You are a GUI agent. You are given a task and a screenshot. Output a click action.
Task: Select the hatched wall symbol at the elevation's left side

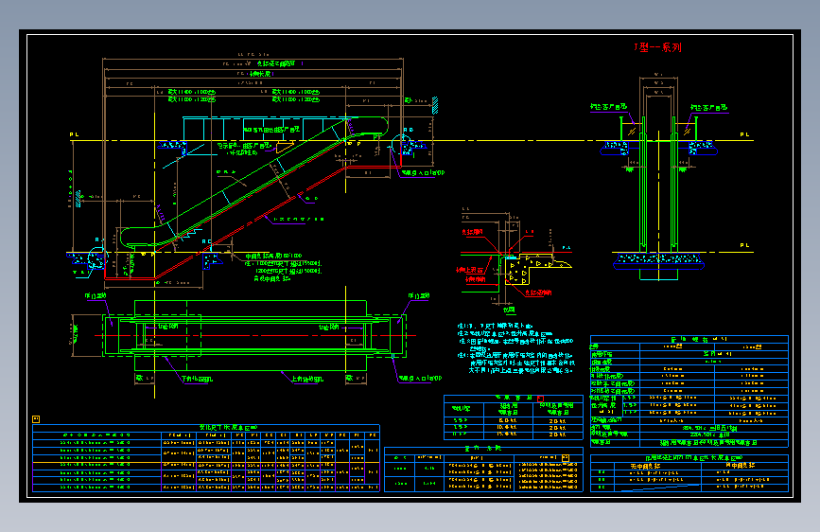click(x=78, y=199)
